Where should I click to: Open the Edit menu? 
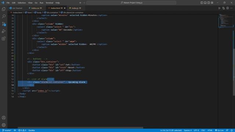coord(14,3)
